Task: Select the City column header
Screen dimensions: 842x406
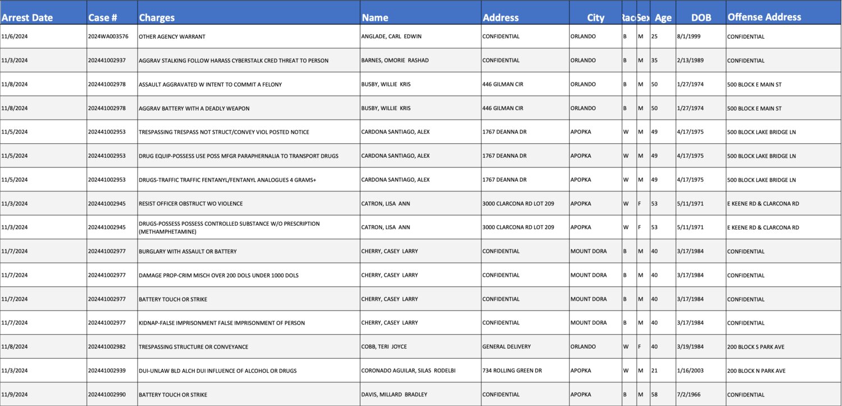Action: (x=595, y=13)
